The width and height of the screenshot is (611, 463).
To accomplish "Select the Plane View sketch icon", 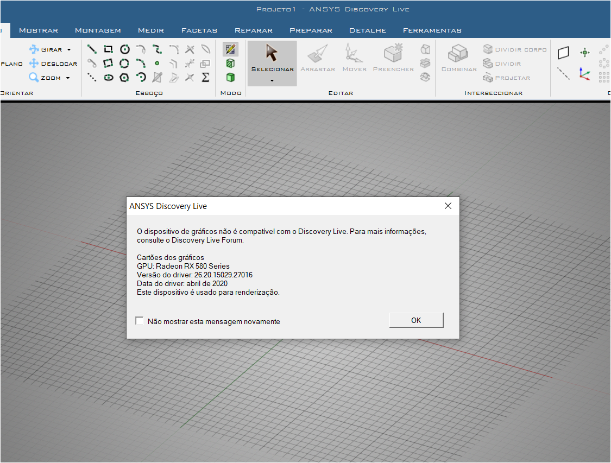I will [157, 77].
